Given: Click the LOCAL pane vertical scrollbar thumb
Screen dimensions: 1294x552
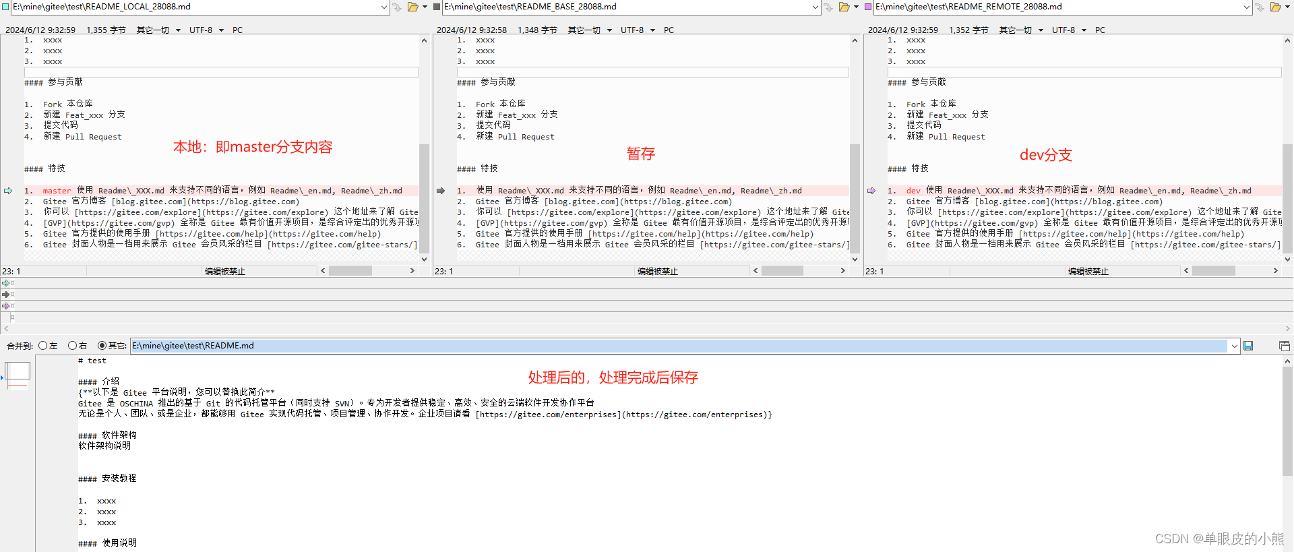Looking at the screenshot, I should (424, 198).
